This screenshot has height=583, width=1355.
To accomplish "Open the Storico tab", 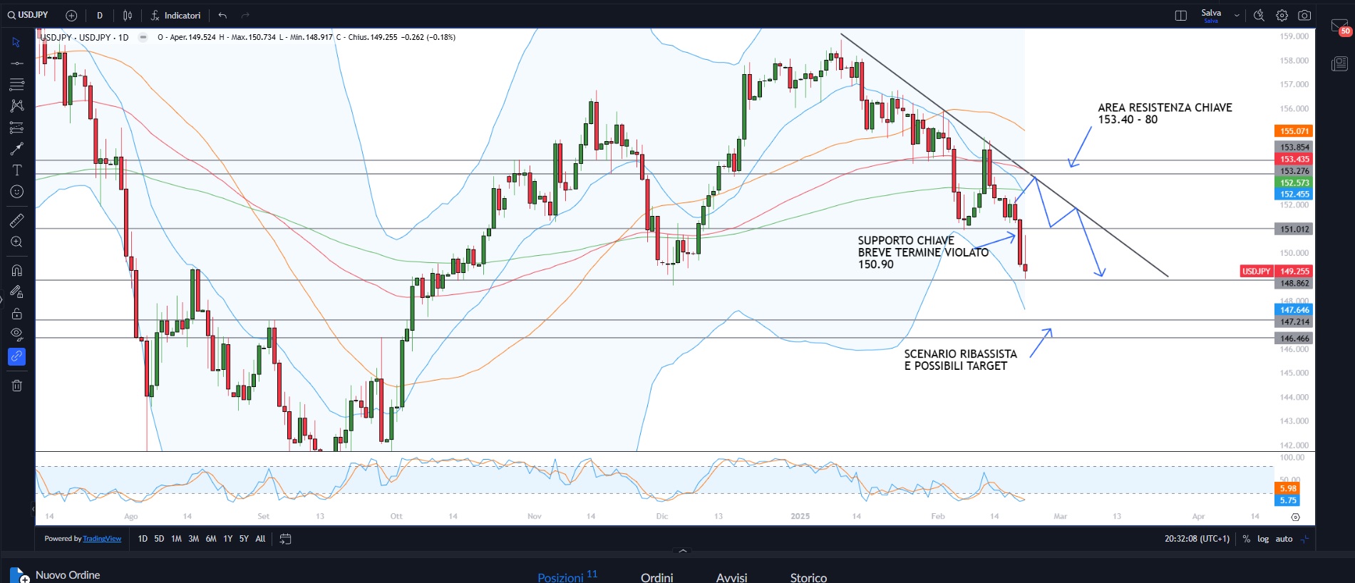I will 808,577.
